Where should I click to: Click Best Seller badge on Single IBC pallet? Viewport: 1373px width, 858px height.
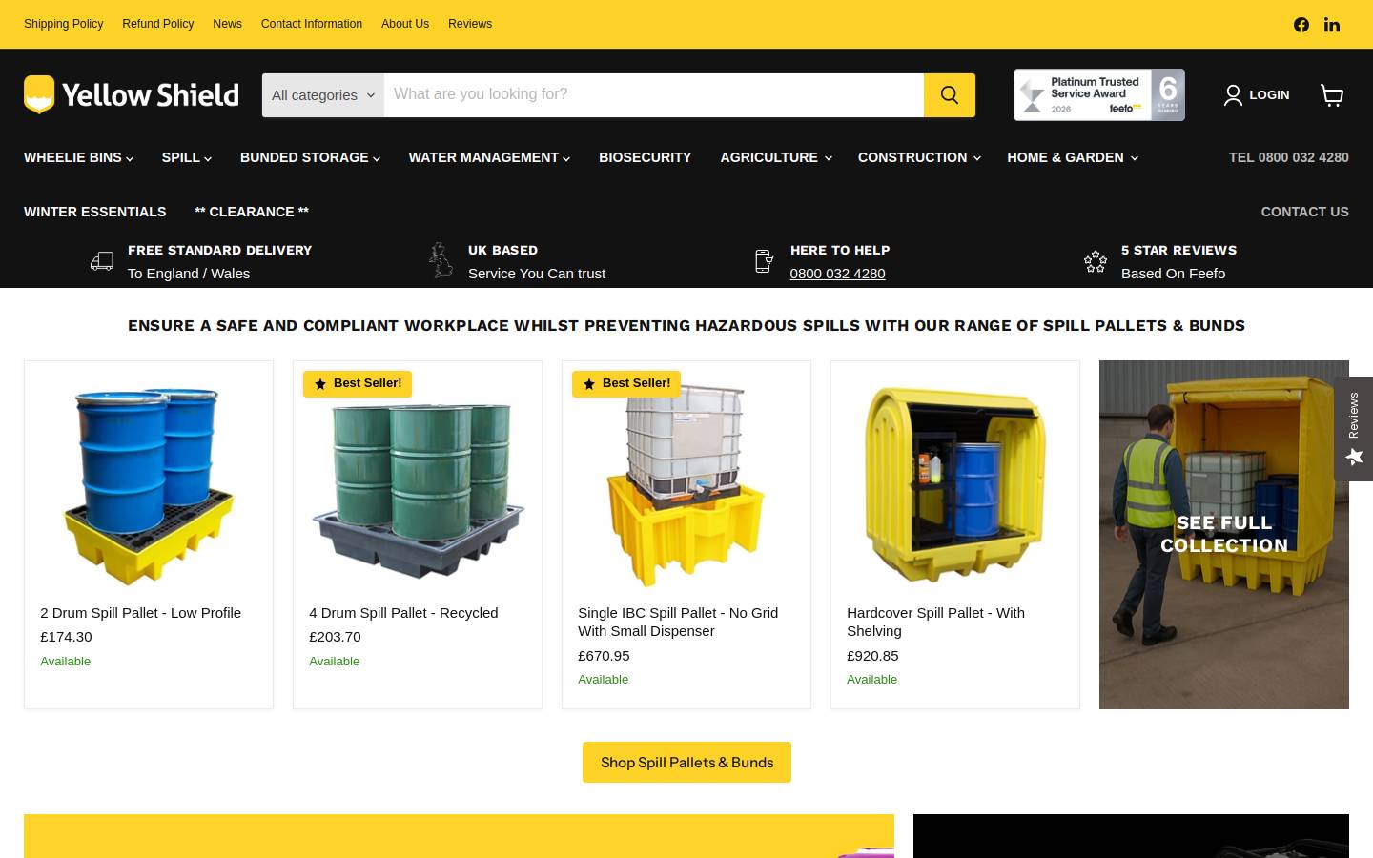pos(626,383)
